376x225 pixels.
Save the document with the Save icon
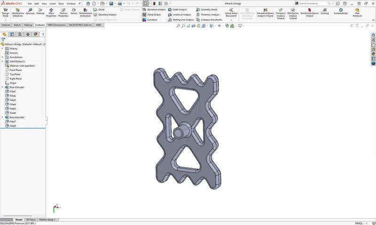coord(111,4)
